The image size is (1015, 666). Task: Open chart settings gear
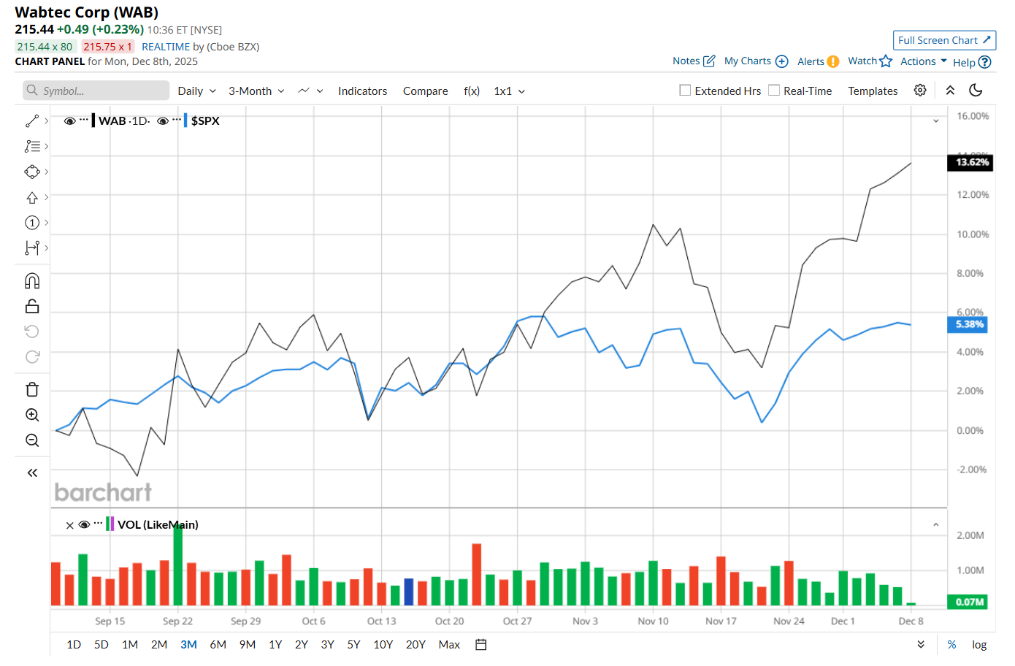(x=920, y=91)
